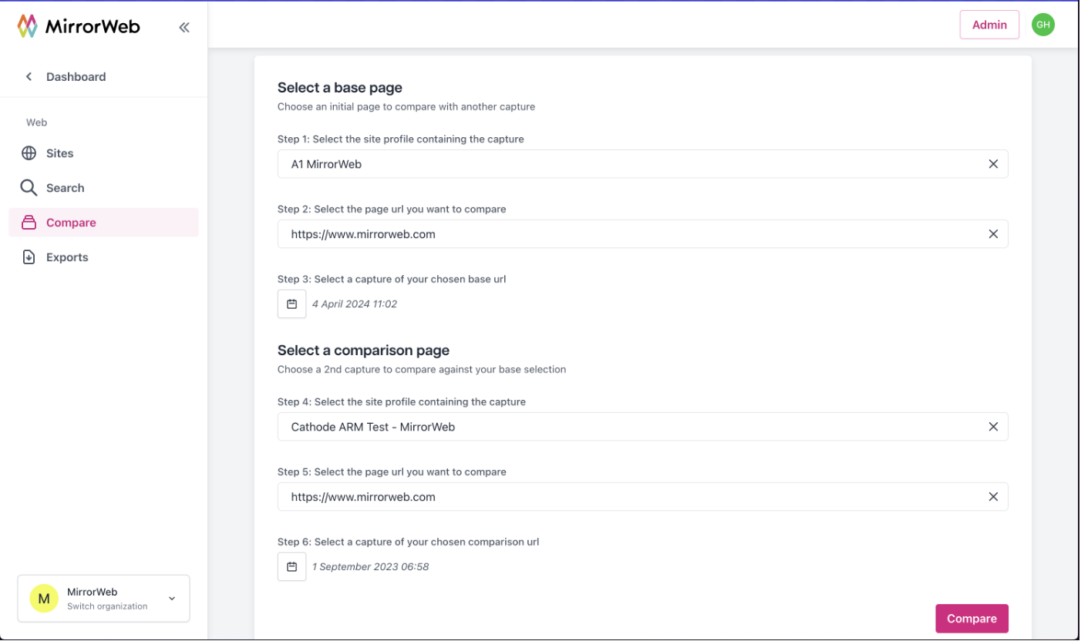Click the Exports download file icon

pyautogui.click(x=29, y=257)
